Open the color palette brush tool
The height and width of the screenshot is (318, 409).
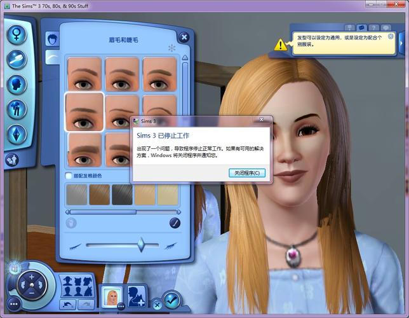click(175, 223)
